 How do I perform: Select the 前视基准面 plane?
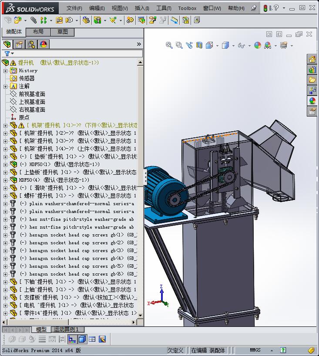[x=32, y=94]
